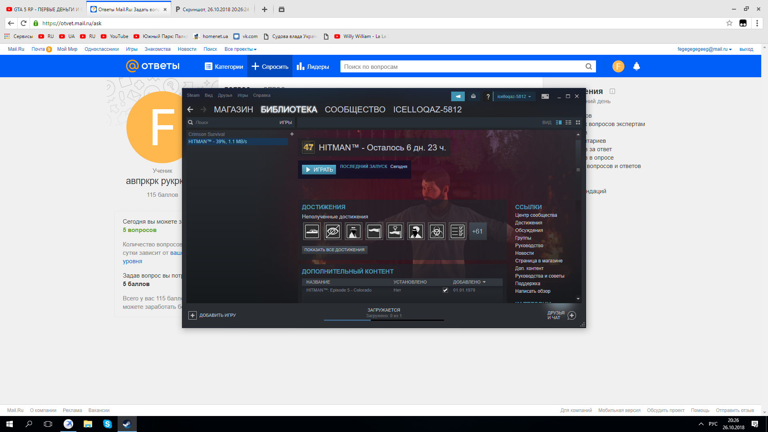Click the Steam community hub icon

[x=457, y=96]
